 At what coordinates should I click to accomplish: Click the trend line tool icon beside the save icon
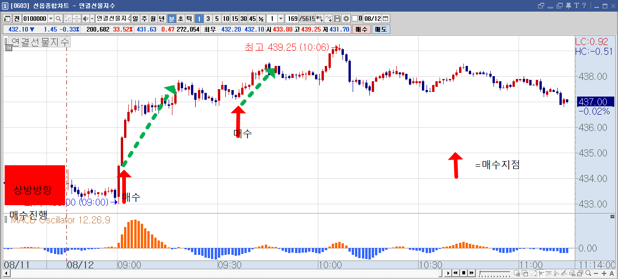[329, 19]
